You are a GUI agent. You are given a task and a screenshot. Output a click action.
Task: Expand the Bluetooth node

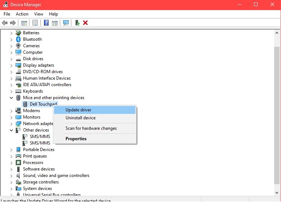tap(11, 39)
